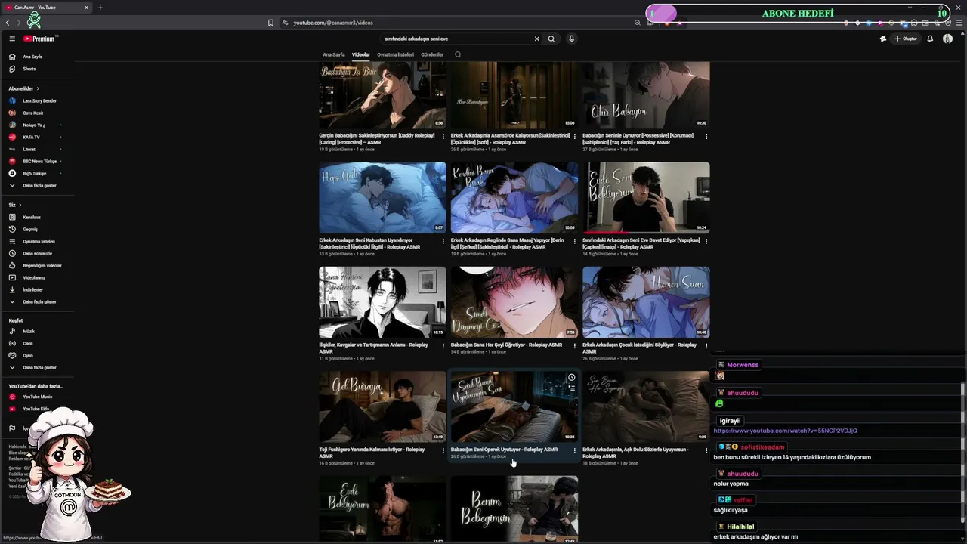Open Beğendiğim videolar list
Image resolution: width=967 pixels, height=544 pixels.
42,265
